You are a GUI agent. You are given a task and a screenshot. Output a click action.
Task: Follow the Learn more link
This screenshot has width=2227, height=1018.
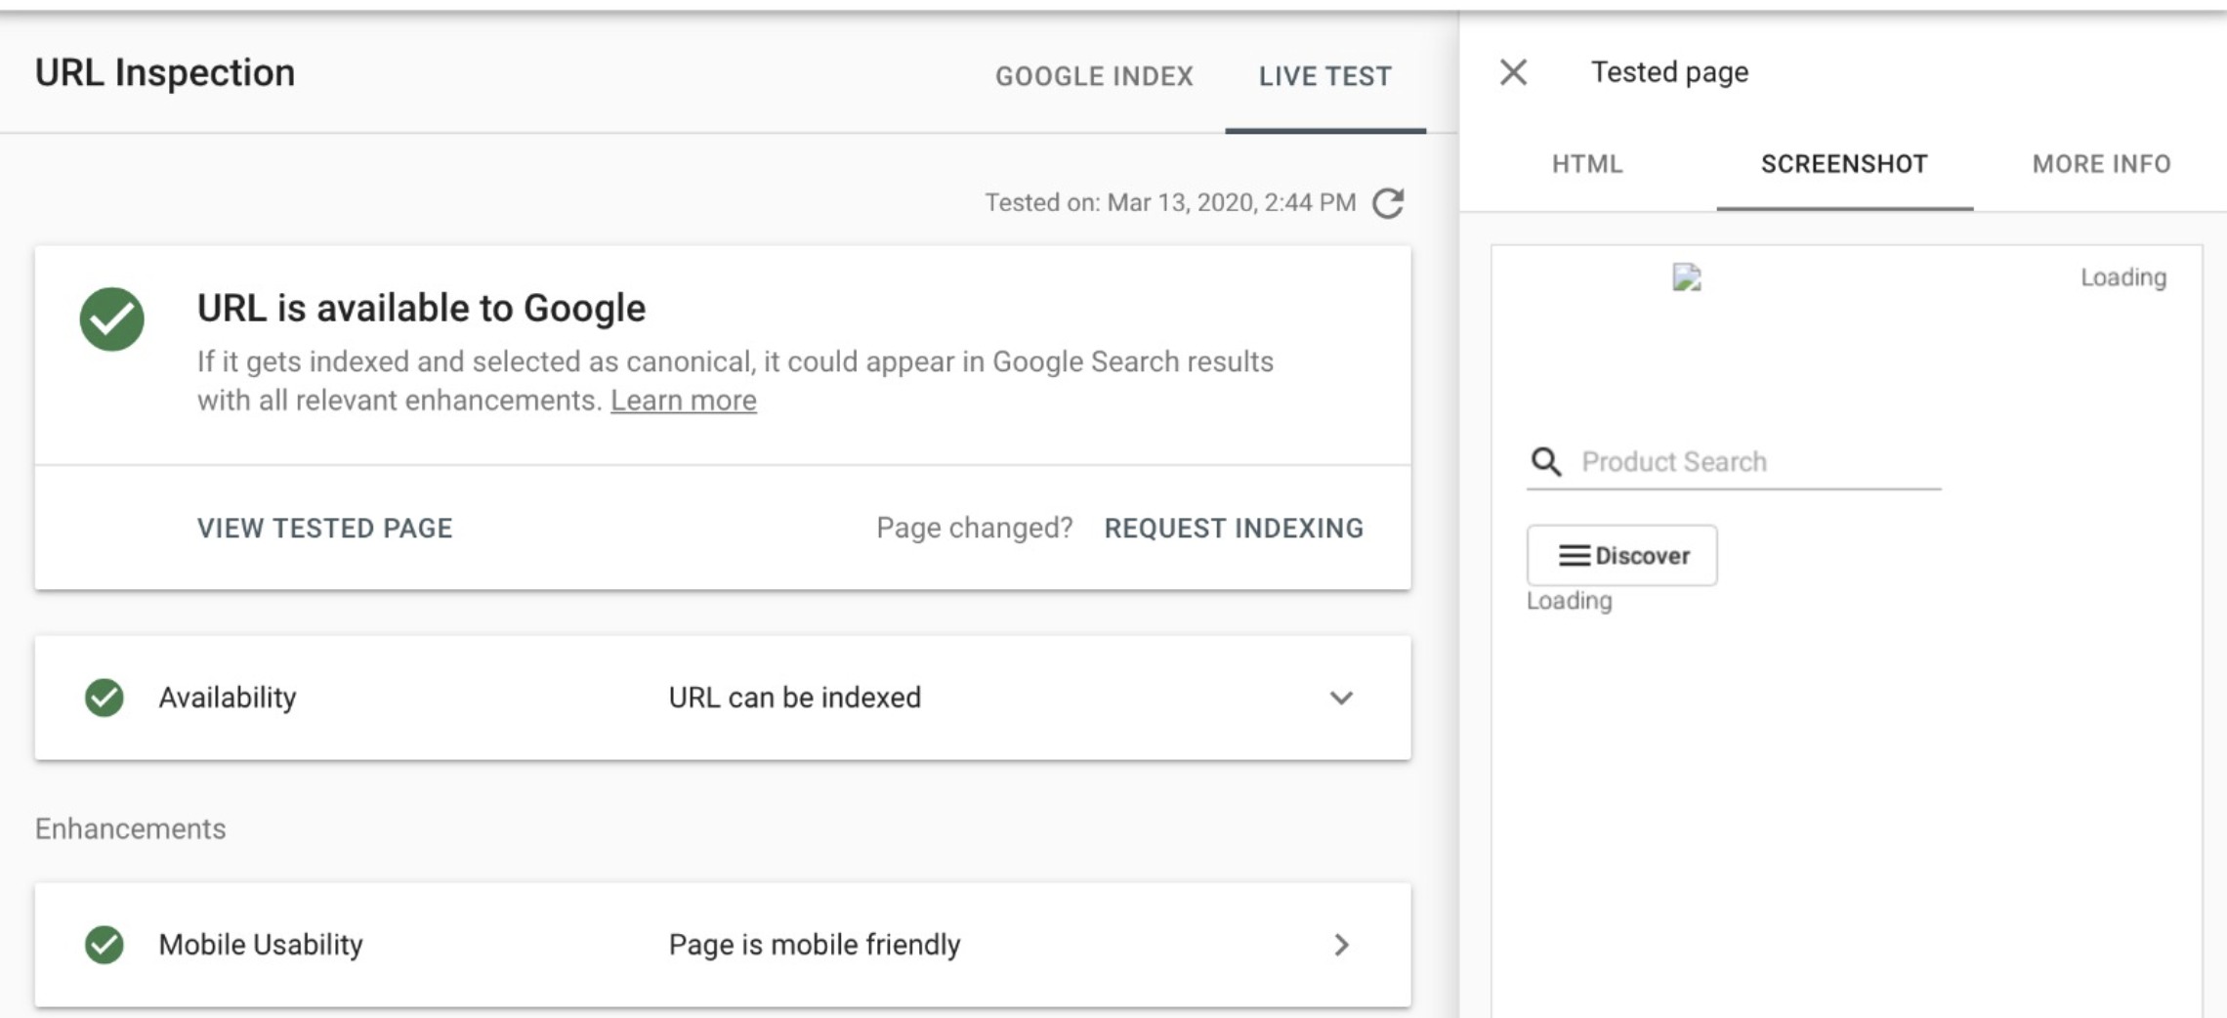(x=683, y=401)
